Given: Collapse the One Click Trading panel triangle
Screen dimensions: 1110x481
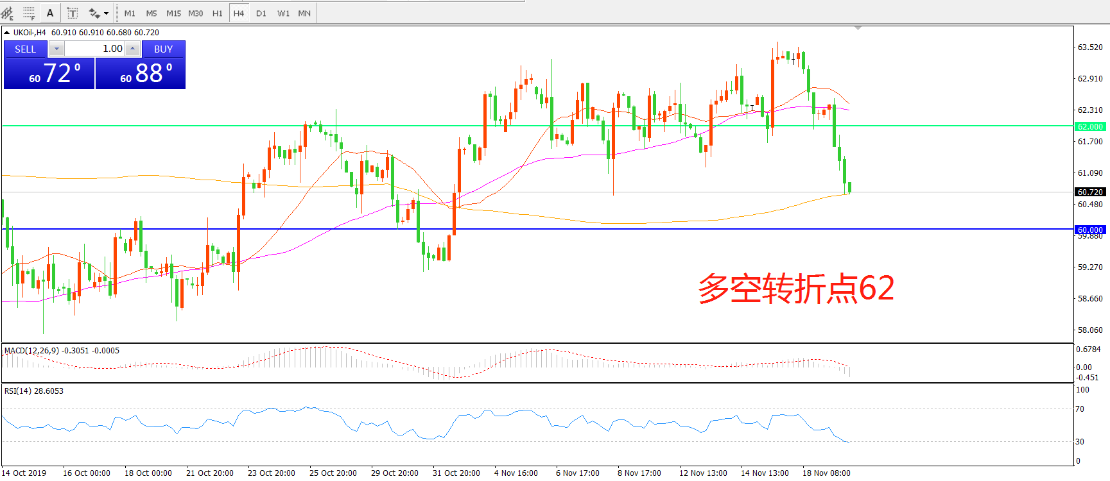Looking at the screenshot, I should click(6, 32).
